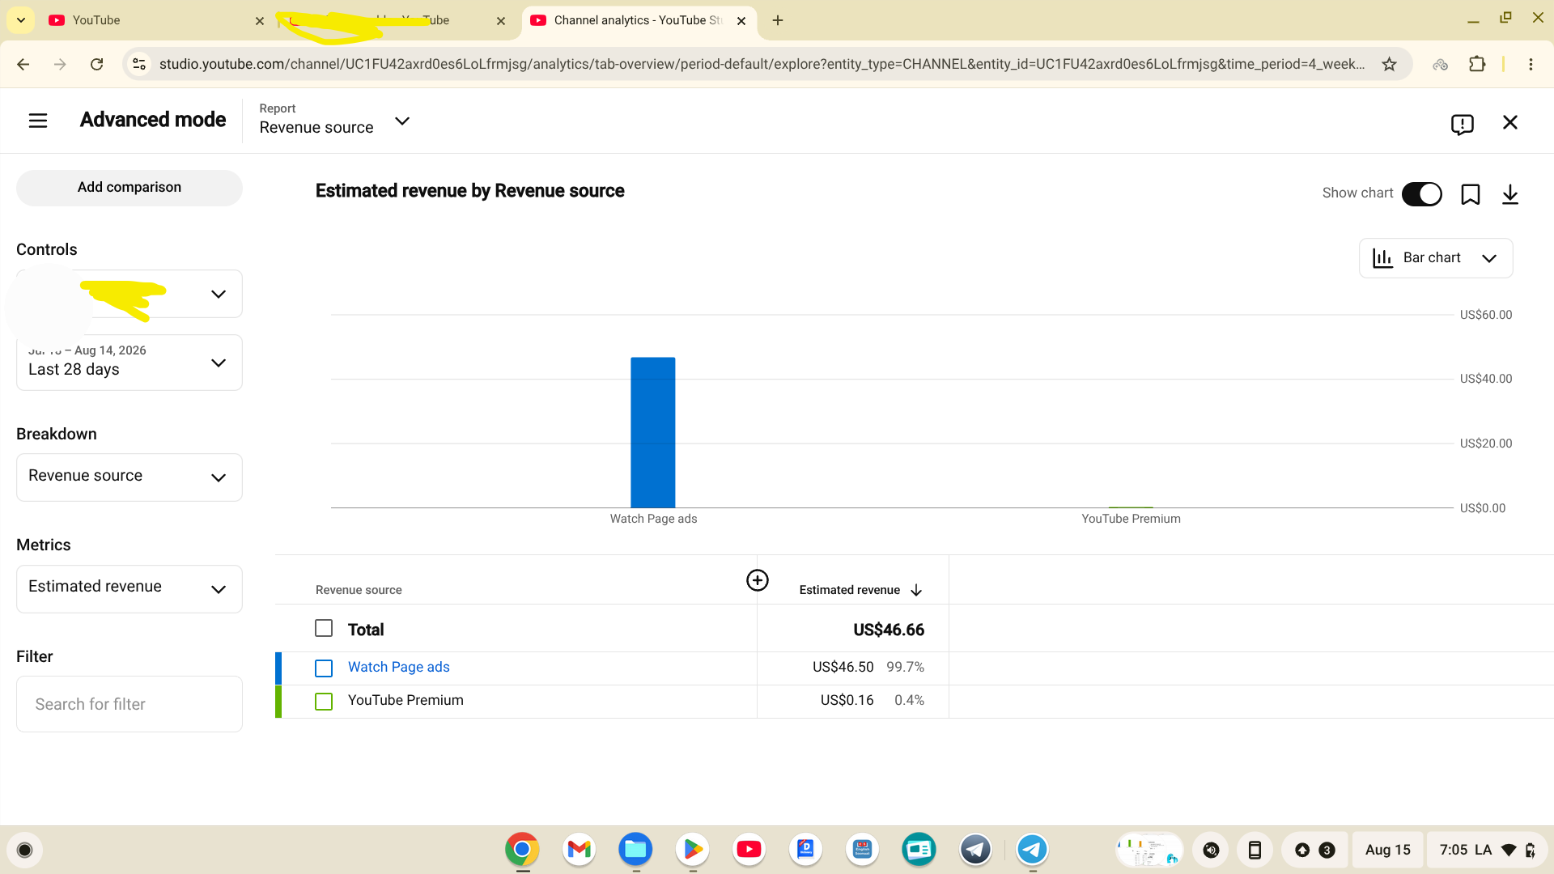Toggle the Show chart switch
The height and width of the screenshot is (874, 1554).
point(1422,194)
